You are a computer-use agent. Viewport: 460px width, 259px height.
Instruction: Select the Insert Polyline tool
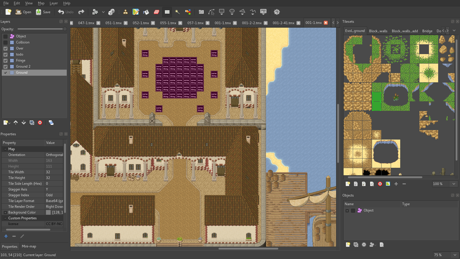tap(253, 12)
